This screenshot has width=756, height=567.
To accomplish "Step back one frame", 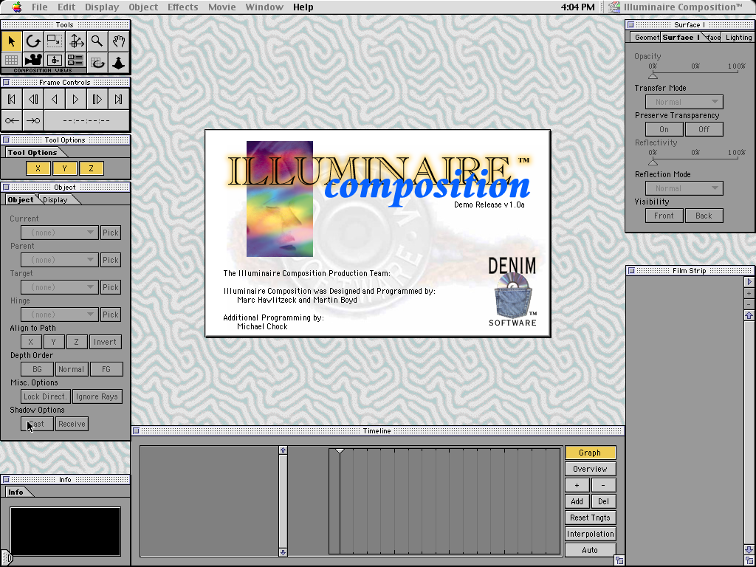I will click(32, 100).
